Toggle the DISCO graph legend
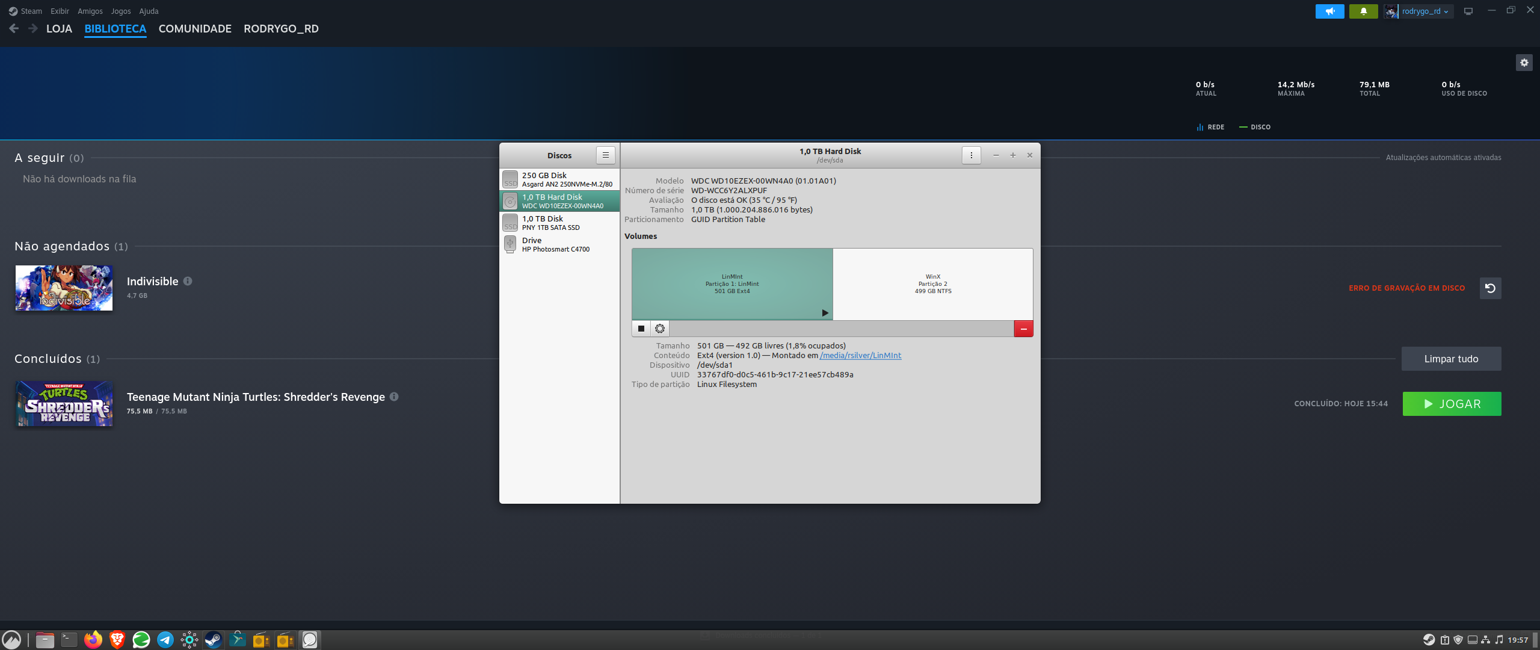Viewport: 1540px width, 650px height. coord(1255,127)
